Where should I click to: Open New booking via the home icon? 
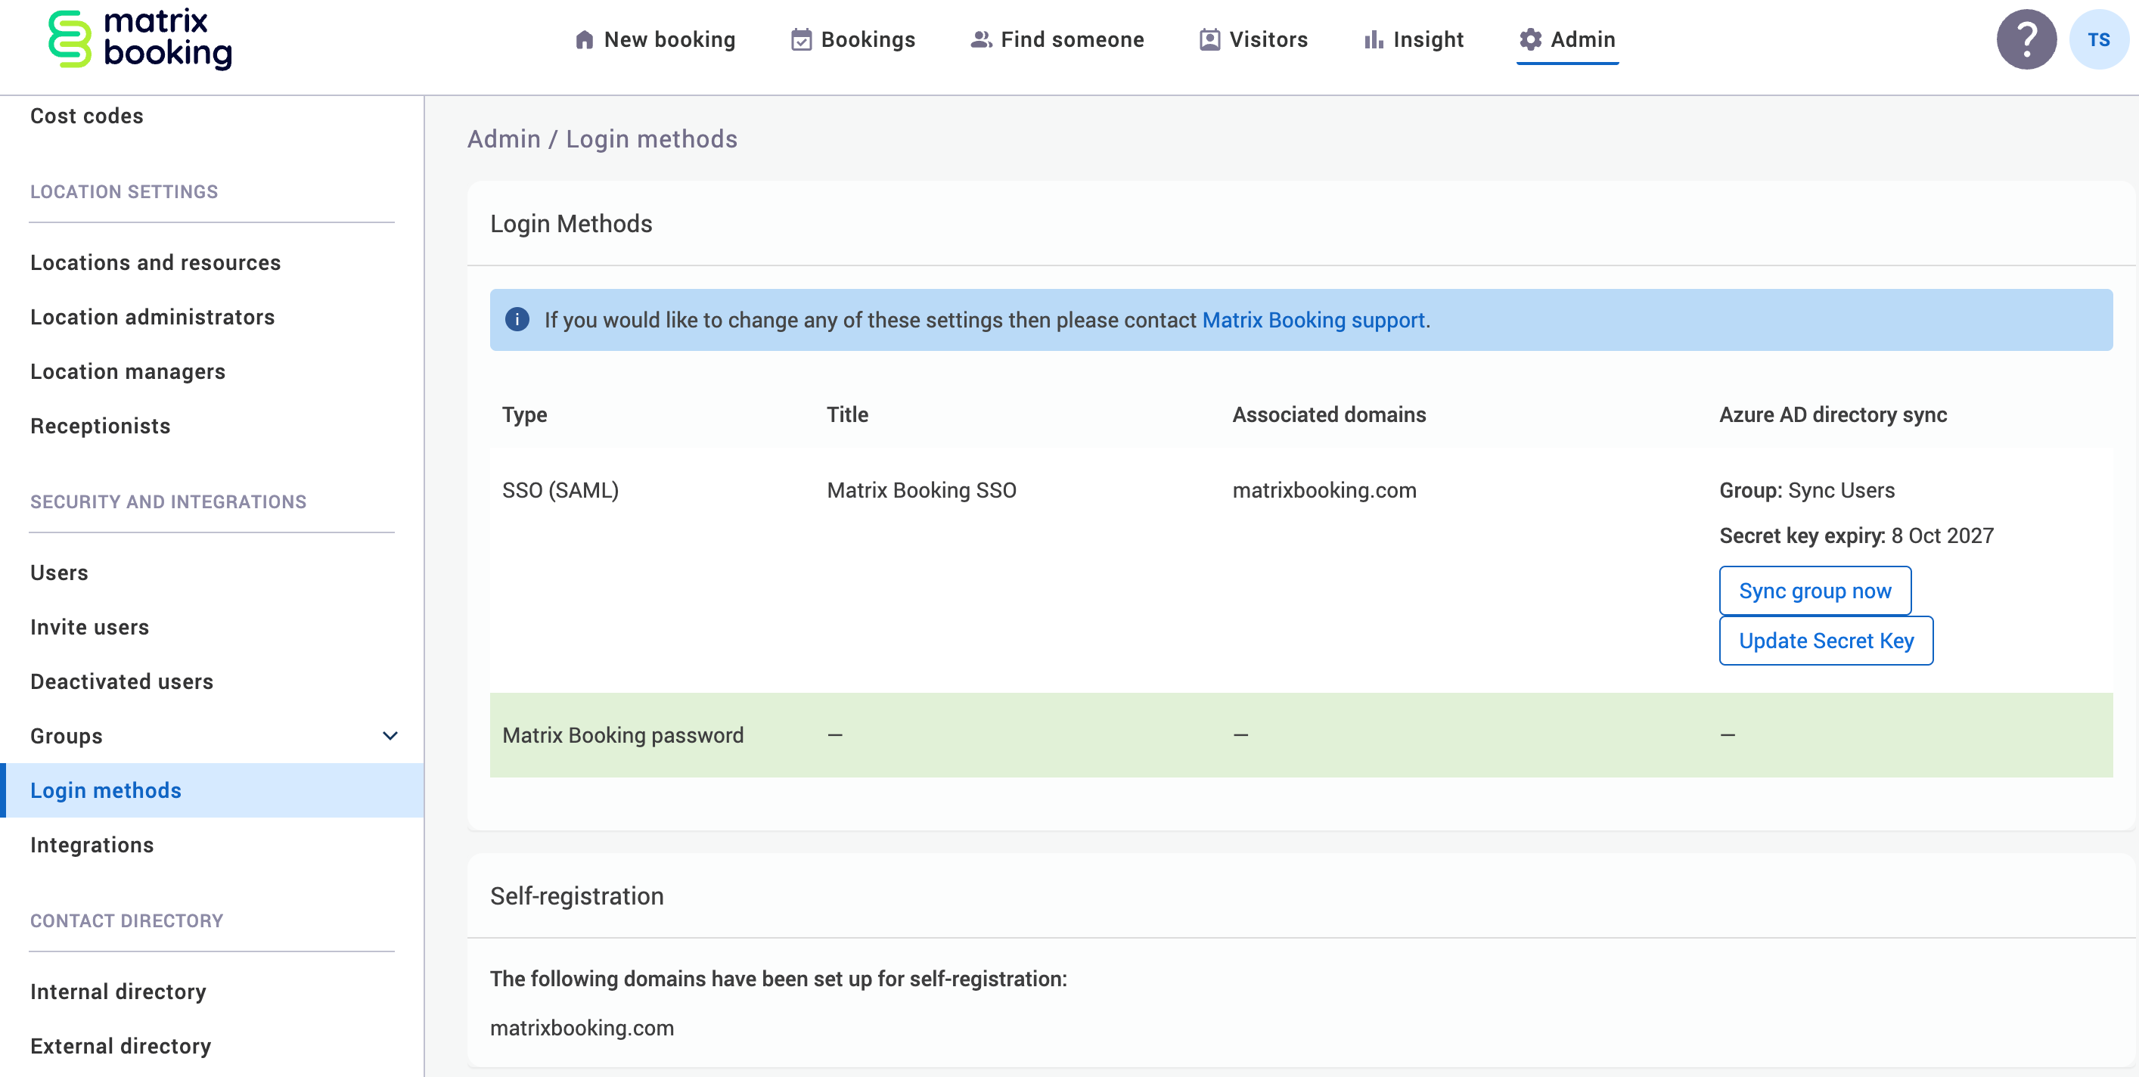584,39
